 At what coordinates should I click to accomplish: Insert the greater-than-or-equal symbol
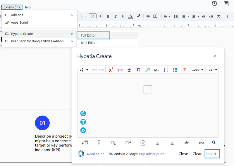(x=172, y=143)
